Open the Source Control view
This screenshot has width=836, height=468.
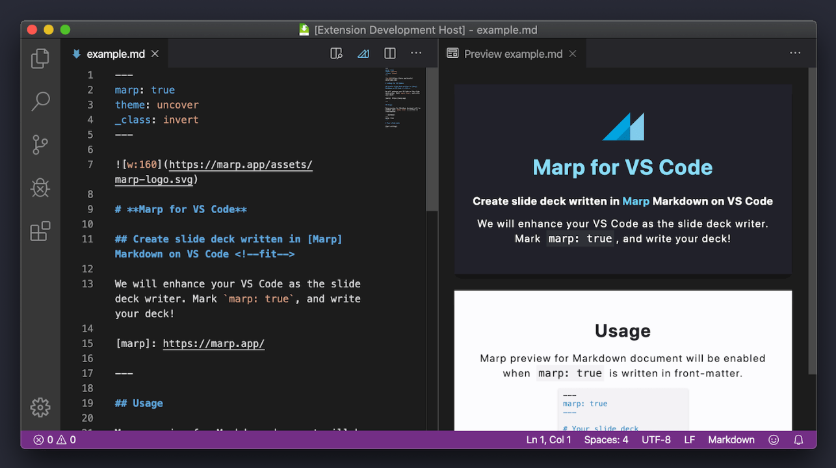(x=40, y=144)
